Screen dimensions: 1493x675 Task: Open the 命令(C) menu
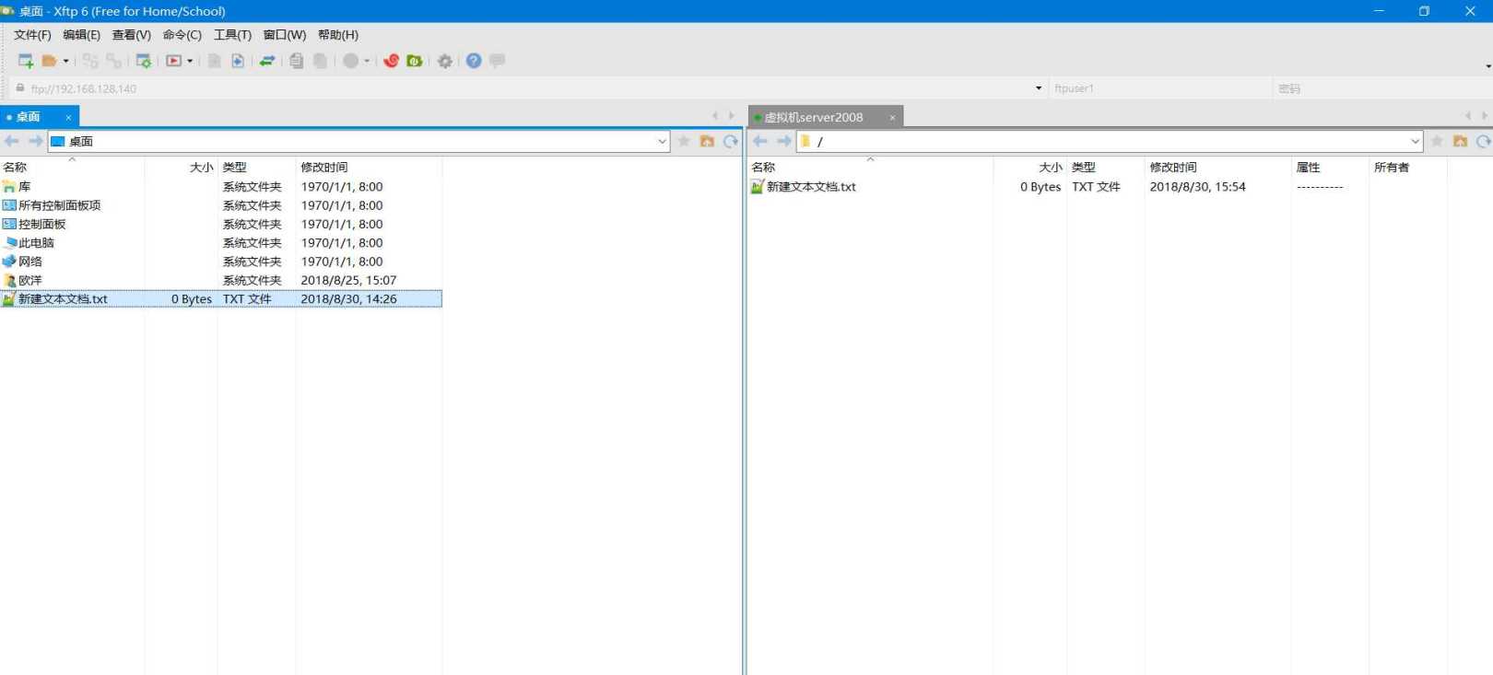pos(182,35)
